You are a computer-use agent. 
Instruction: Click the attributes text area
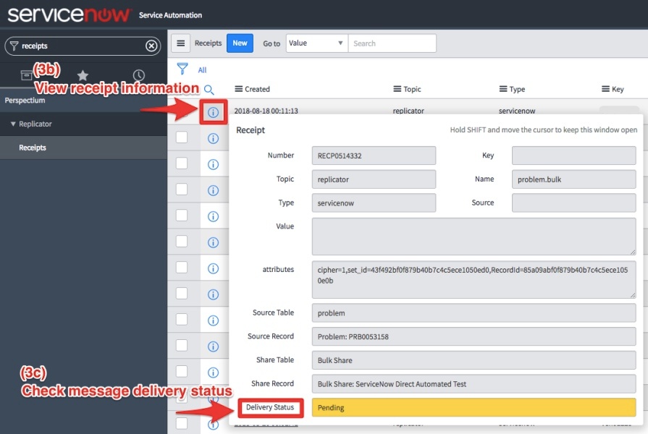pos(474,279)
